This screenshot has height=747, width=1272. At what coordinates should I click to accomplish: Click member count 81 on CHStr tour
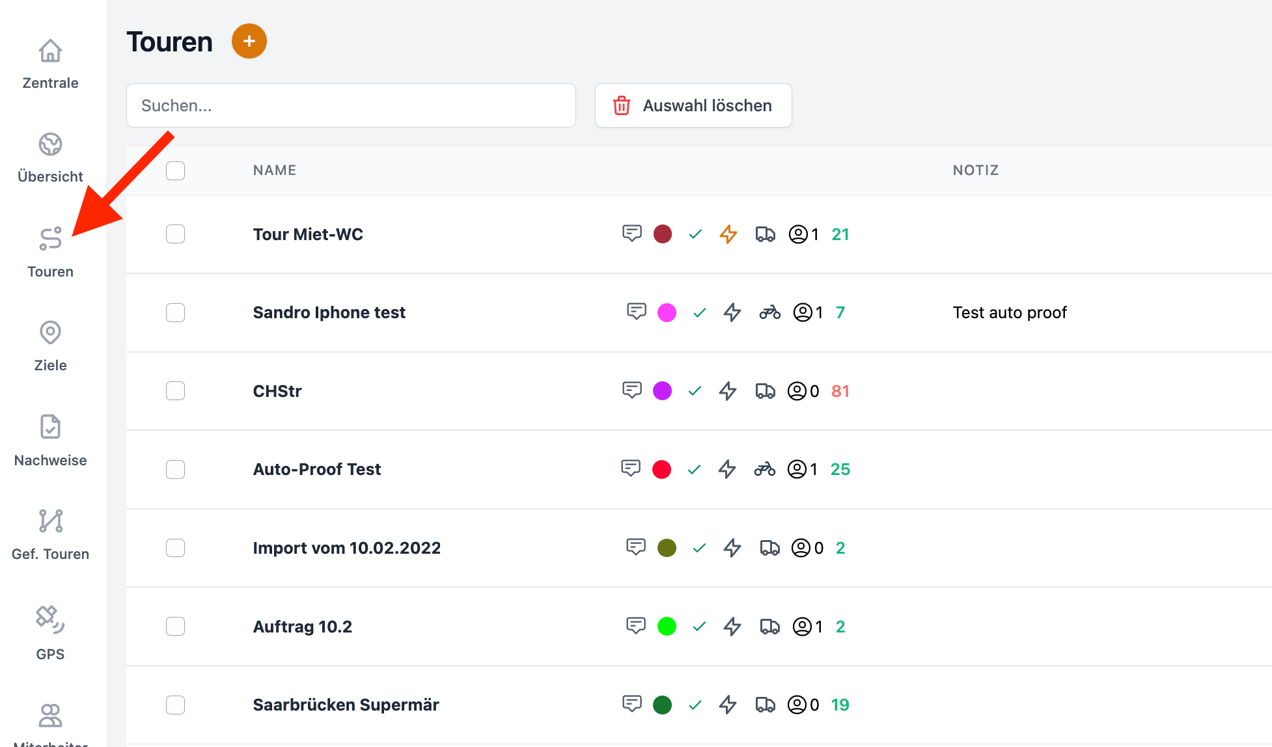(839, 390)
